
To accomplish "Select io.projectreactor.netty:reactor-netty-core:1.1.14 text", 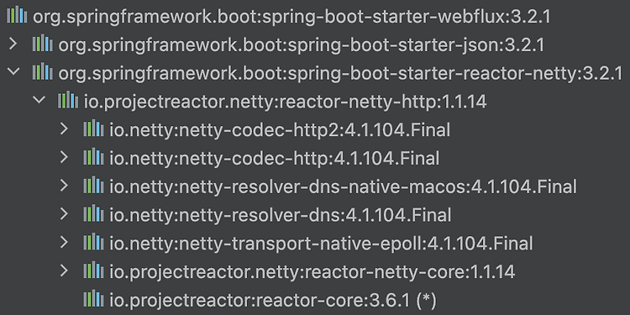I will tap(312, 272).
